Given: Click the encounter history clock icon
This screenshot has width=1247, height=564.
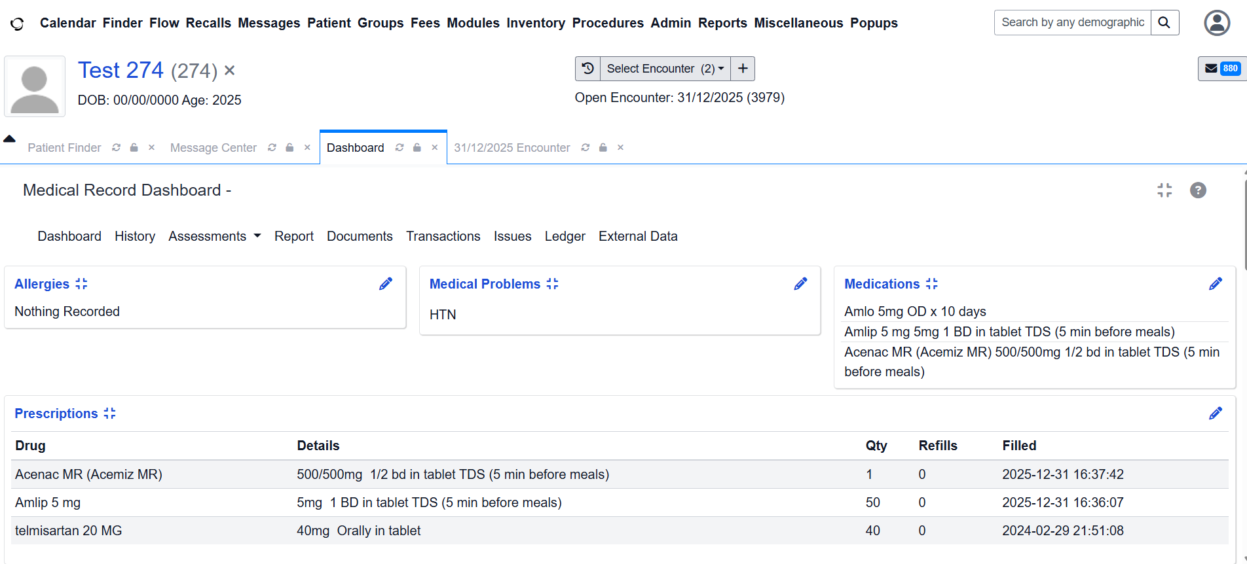Looking at the screenshot, I should point(587,69).
